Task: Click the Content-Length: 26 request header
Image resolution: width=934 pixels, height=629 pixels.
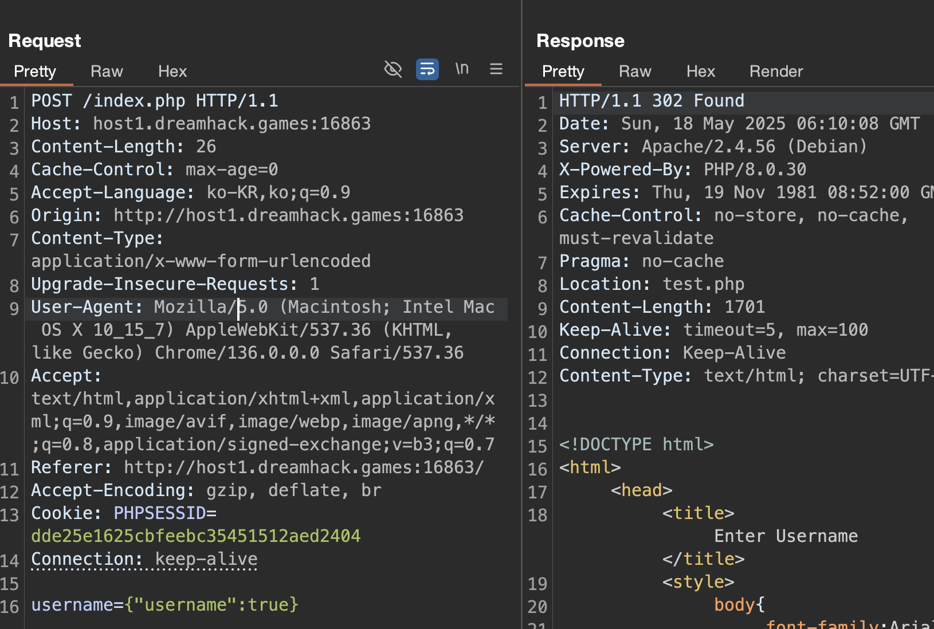Action: pos(124,147)
